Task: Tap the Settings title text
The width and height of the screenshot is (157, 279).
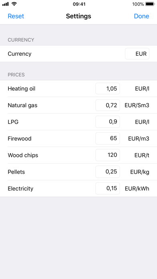Action: (x=78, y=16)
